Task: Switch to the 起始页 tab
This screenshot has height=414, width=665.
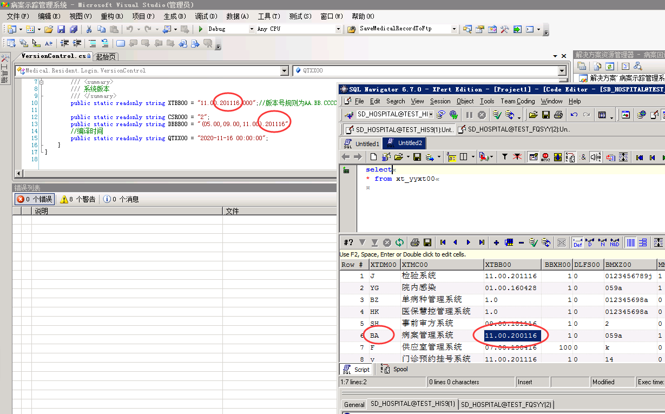Action: pos(106,56)
